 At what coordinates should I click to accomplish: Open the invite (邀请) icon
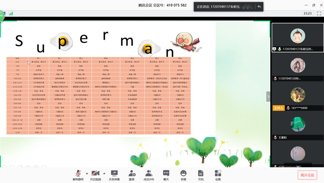132,175
